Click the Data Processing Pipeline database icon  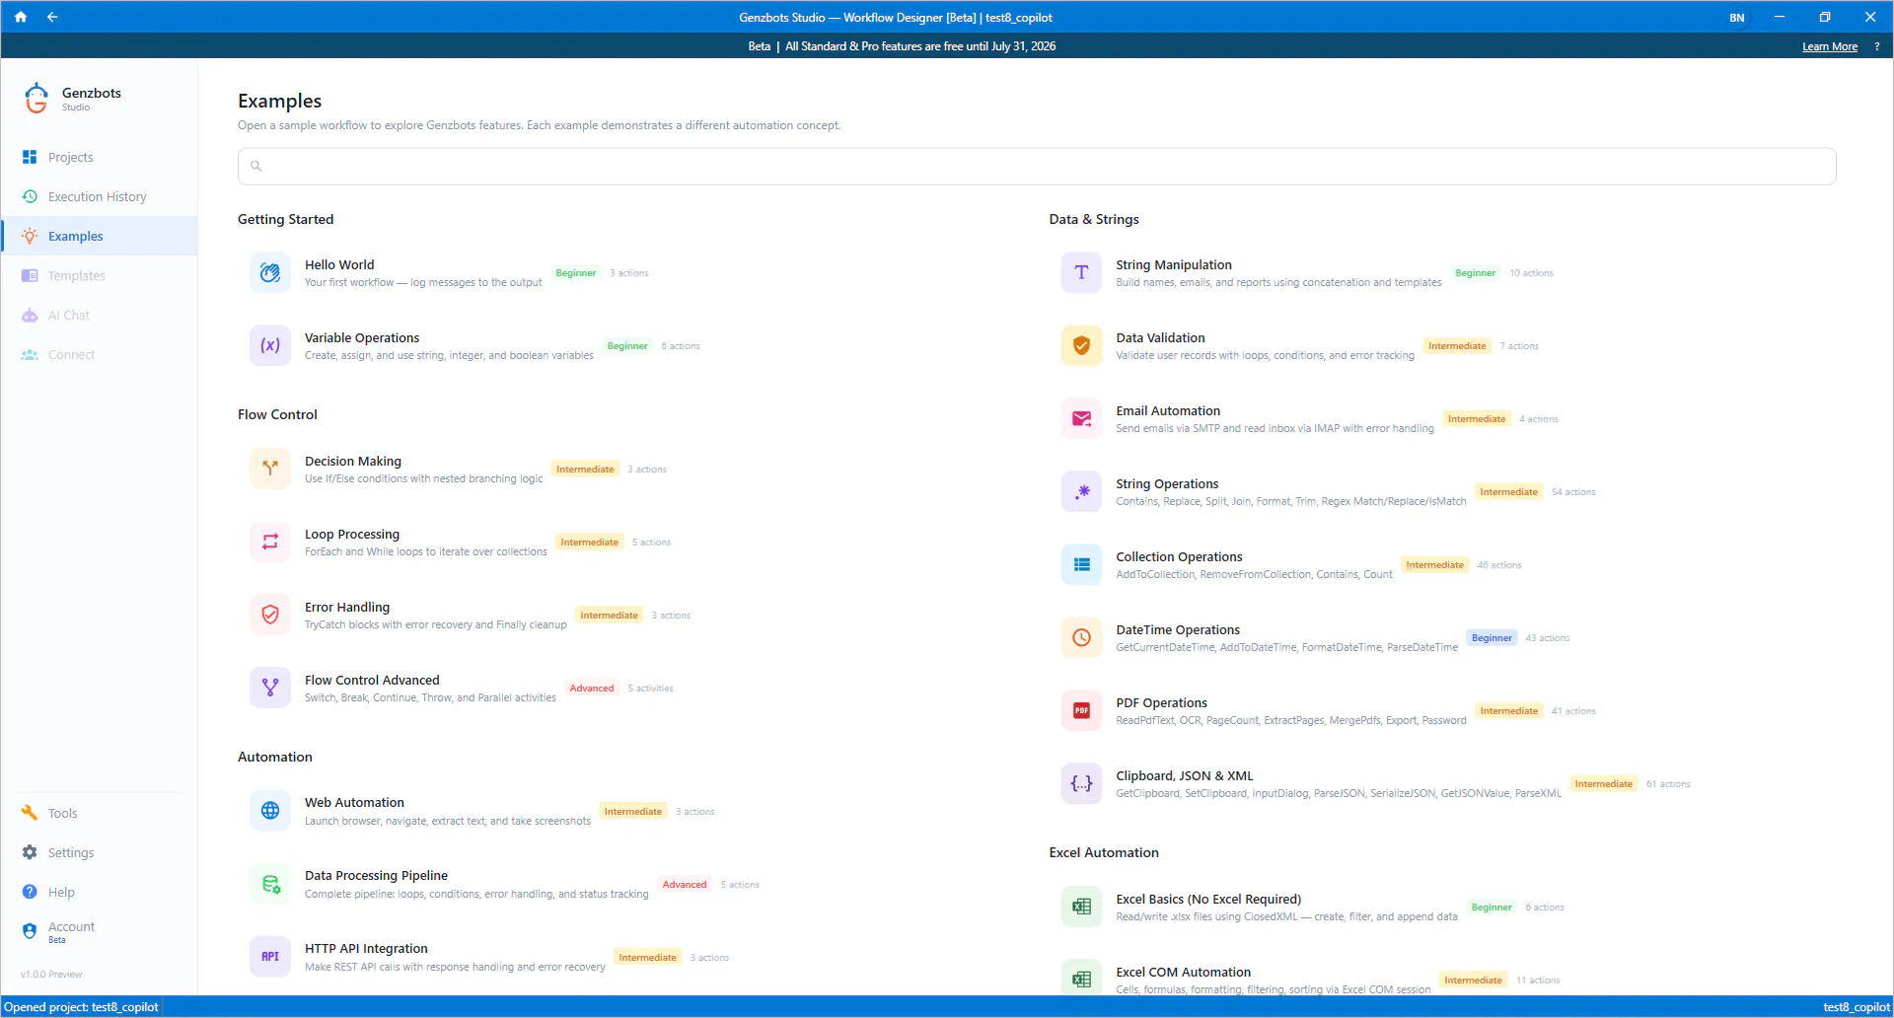point(270,884)
